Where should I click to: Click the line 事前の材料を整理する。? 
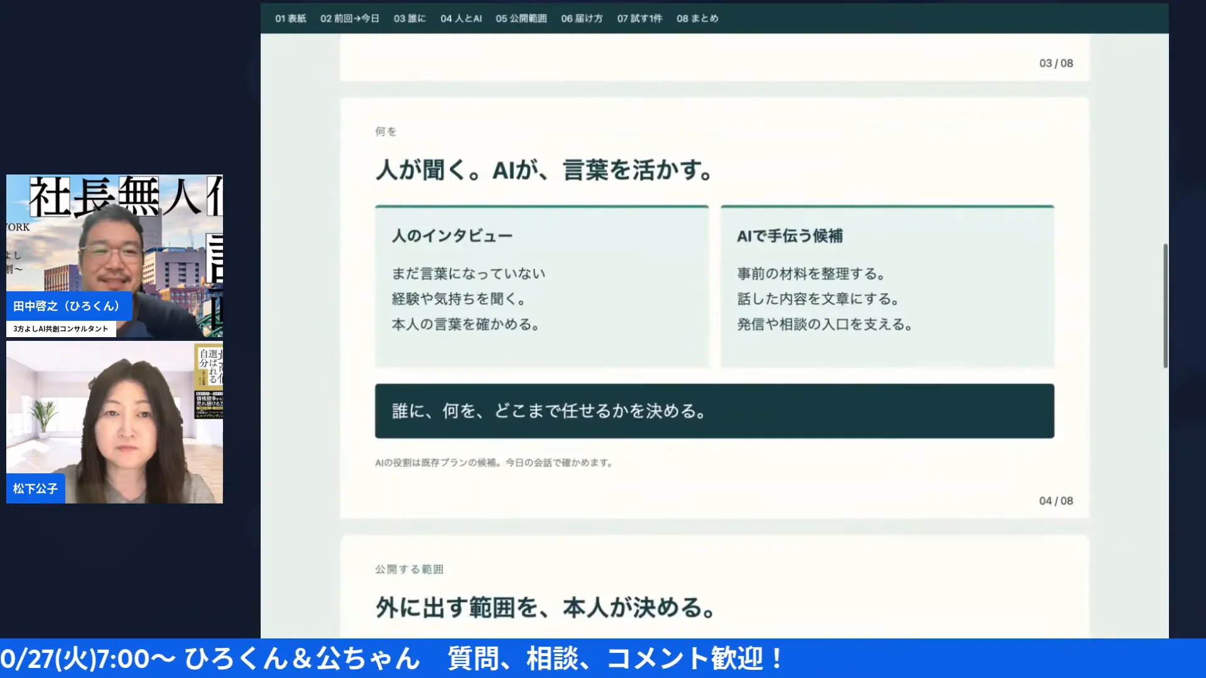click(x=811, y=274)
